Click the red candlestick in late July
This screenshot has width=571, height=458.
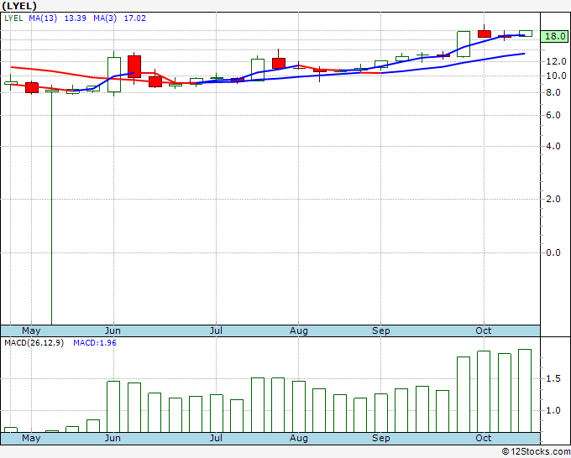pyautogui.click(x=279, y=63)
